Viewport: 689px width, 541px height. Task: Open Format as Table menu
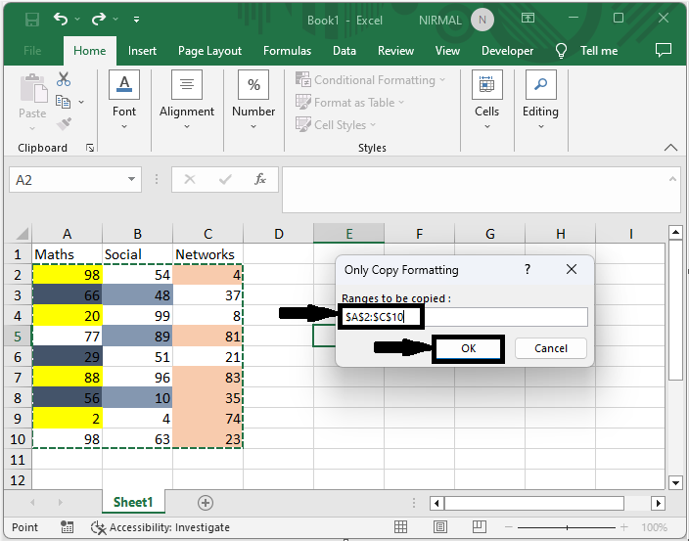[349, 103]
